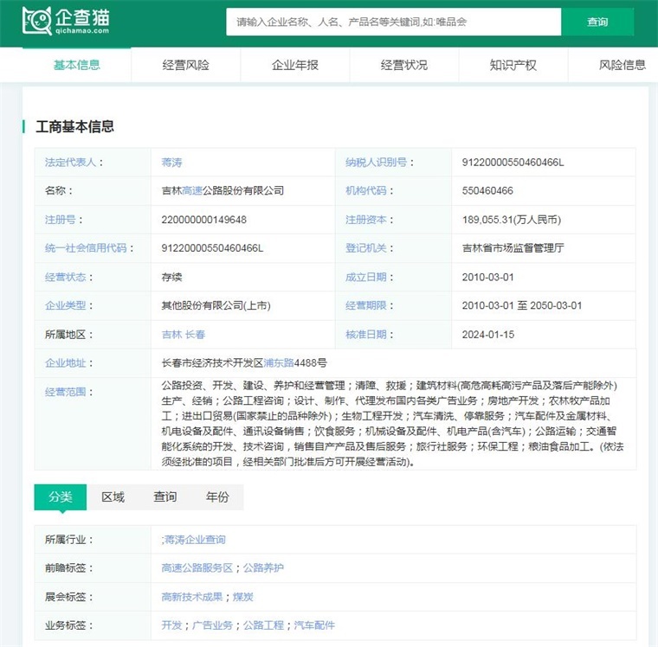Screen dimensions: 658x647
Task: Open the 开发 business tag link
Action: pos(171,625)
